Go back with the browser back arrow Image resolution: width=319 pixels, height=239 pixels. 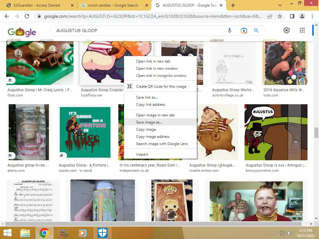[7, 16]
